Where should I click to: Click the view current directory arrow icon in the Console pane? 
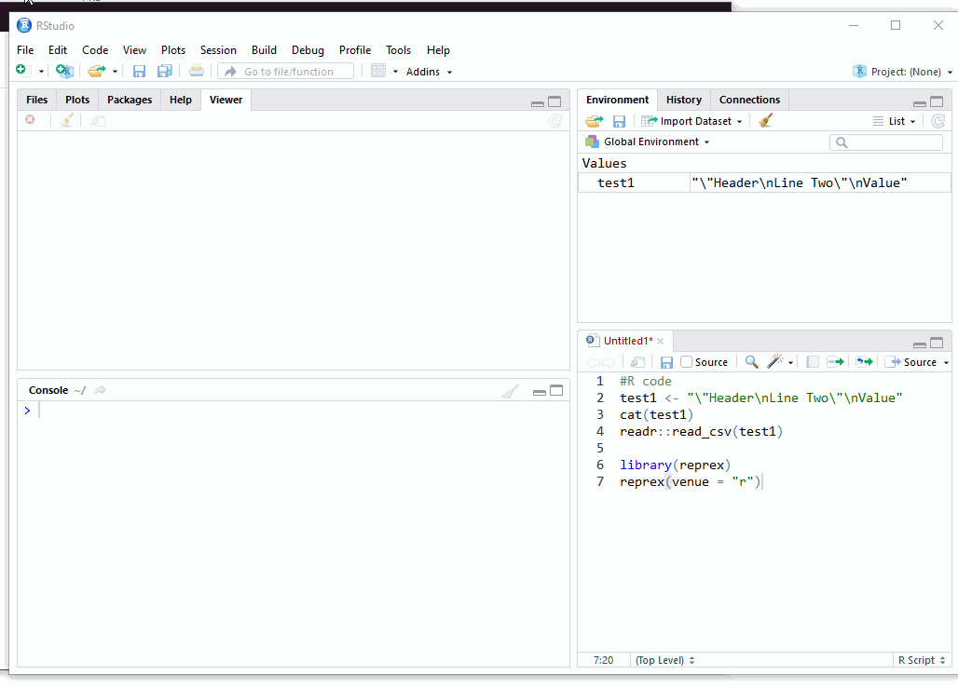click(x=101, y=390)
